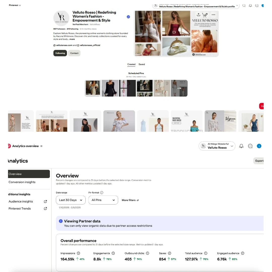Viewport: 272px width, 272px height.
Task: Click the 6.76k engaged audience value
Action: click(x=222, y=259)
